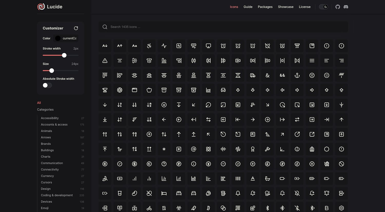Screen dimensions: 385x212
Task: Select the at-sign icon
Action: point(194,149)
